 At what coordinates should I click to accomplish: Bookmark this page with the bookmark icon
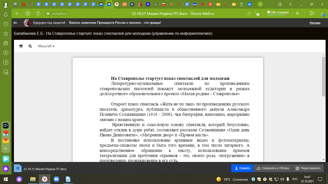pos(297,13)
